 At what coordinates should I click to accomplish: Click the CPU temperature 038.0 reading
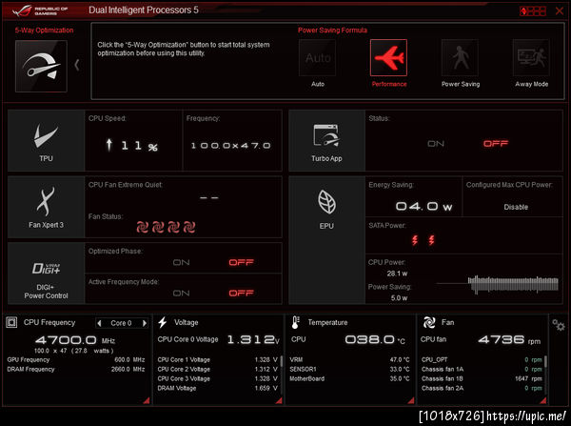click(x=375, y=339)
